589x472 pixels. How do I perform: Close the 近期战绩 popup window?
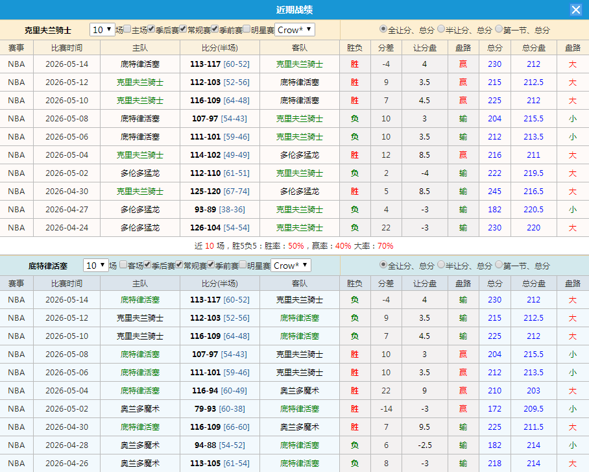[575, 10]
